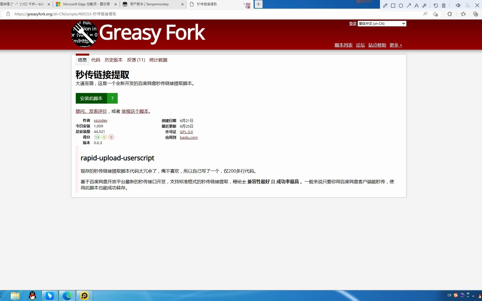
Task: Click the Read aloud icon in address bar
Action: coord(425,14)
